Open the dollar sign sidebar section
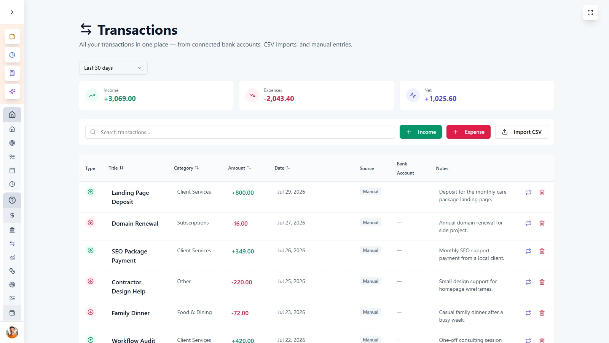This screenshot has height=343, width=609. coord(12,215)
